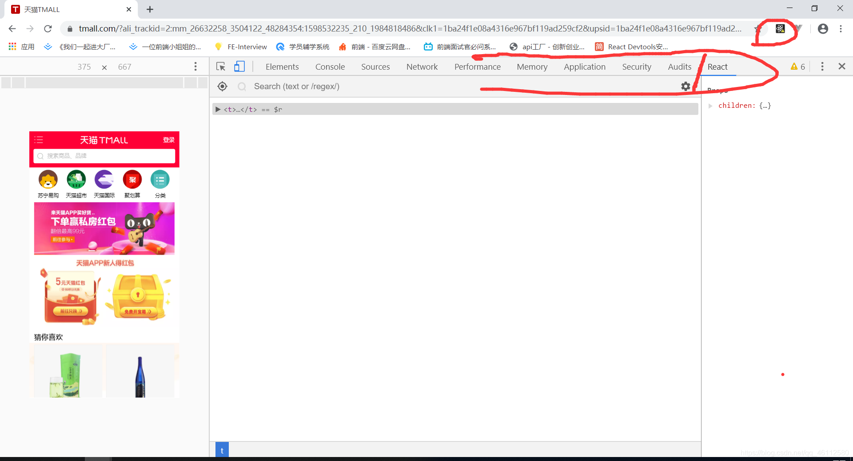Expand the <t> component tree node
The image size is (853, 461).
(218, 109)
